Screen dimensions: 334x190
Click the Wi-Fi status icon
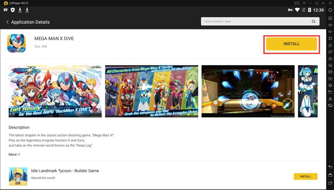click(297, 10)
